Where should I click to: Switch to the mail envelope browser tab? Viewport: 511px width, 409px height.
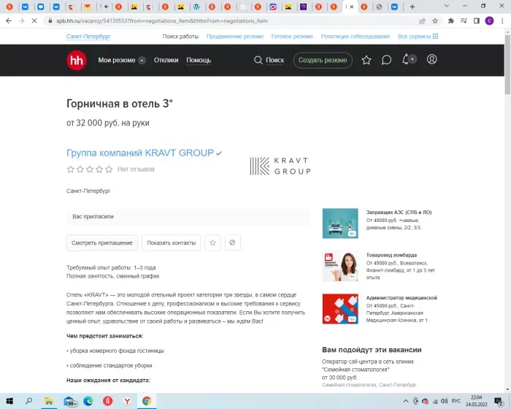click(88, 7)
